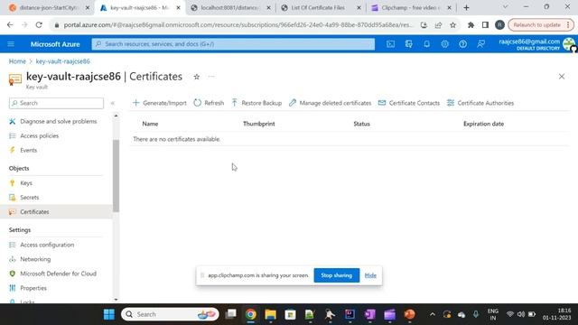Click the sidebar scrollbar thumb
This screenshot has width=578, height=325.
coord(117,176)
